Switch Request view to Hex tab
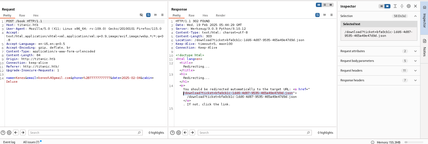Image resolution: width=428 pixels, height=144 pixels. tap(36, 15)
